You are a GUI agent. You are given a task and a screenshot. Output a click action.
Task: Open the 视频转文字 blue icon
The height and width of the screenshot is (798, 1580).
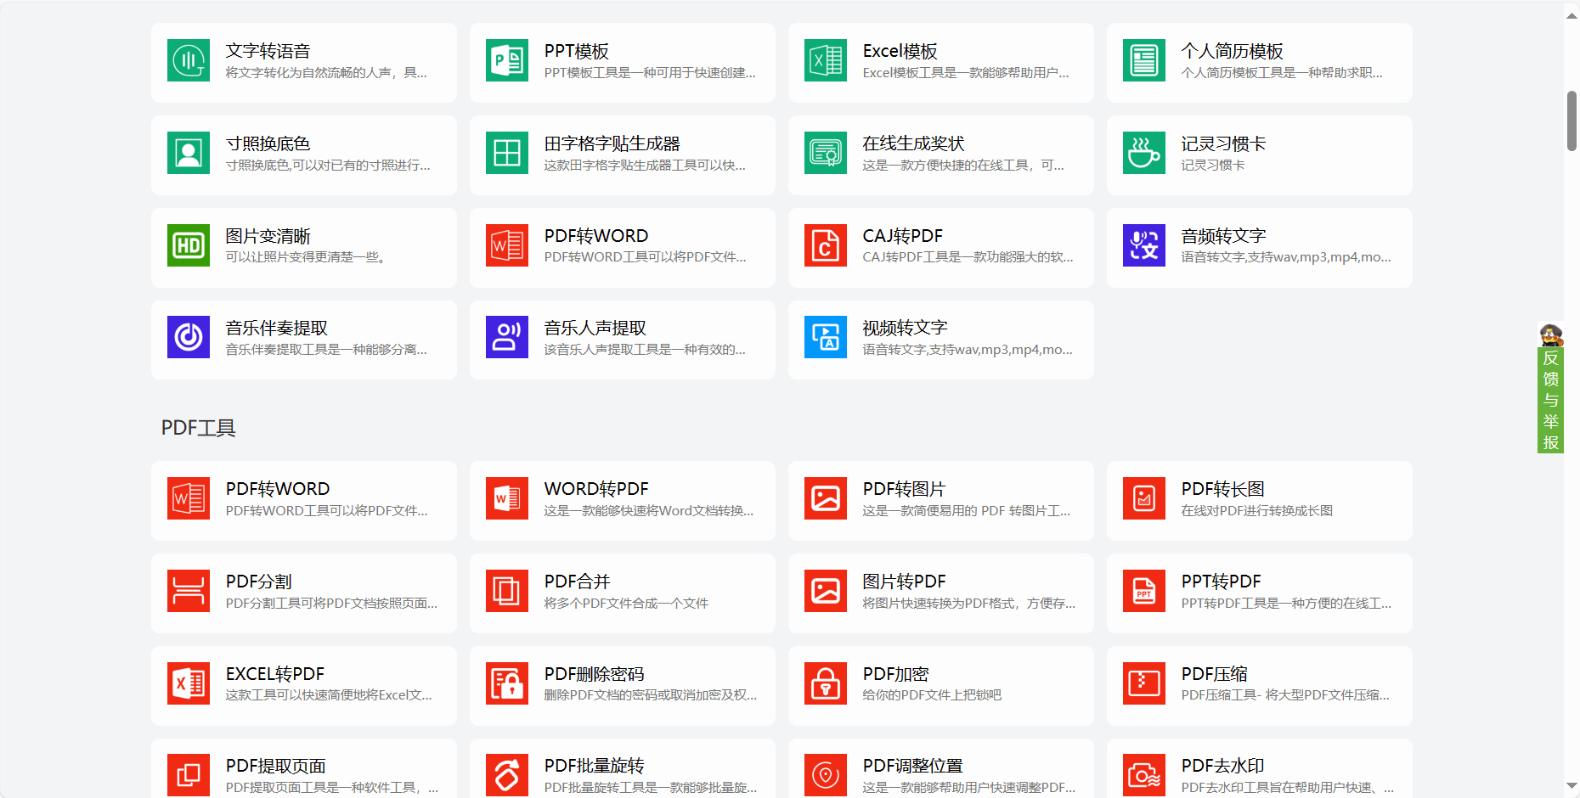825,338
